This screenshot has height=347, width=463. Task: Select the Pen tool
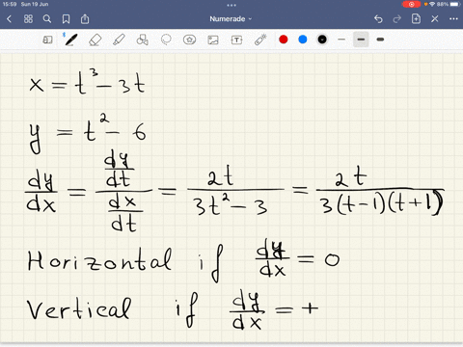[70, 40]
